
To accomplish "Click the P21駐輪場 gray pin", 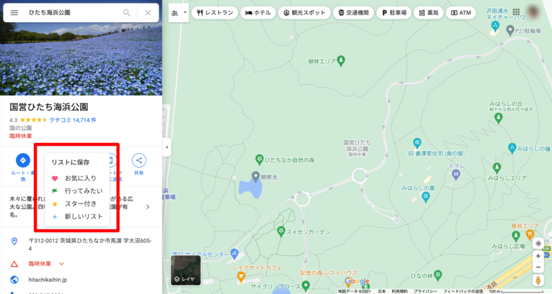I will (x=510, y=30).
